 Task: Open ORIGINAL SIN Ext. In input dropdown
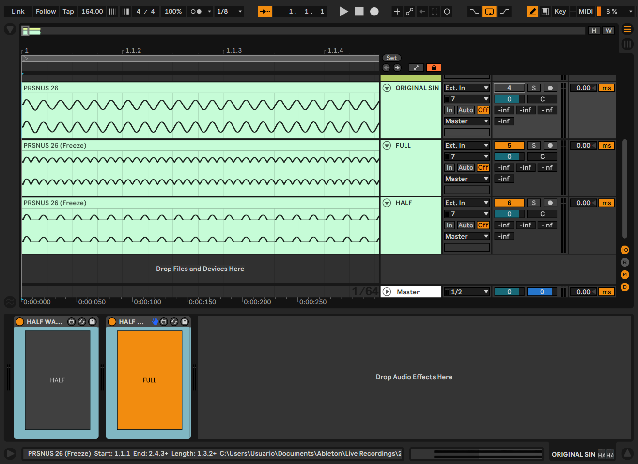pos(467,88)
